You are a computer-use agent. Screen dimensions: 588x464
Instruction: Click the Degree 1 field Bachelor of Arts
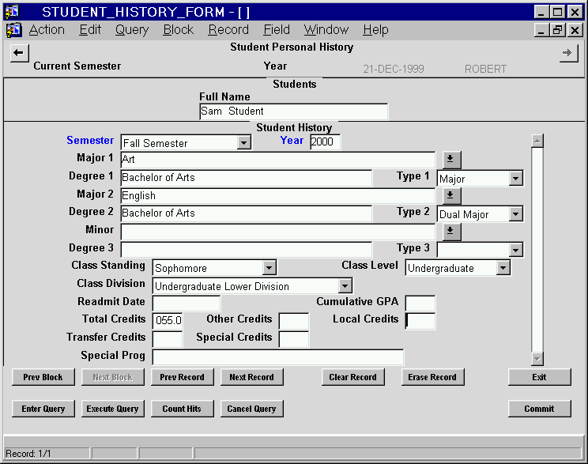click(x=247, y=177)
